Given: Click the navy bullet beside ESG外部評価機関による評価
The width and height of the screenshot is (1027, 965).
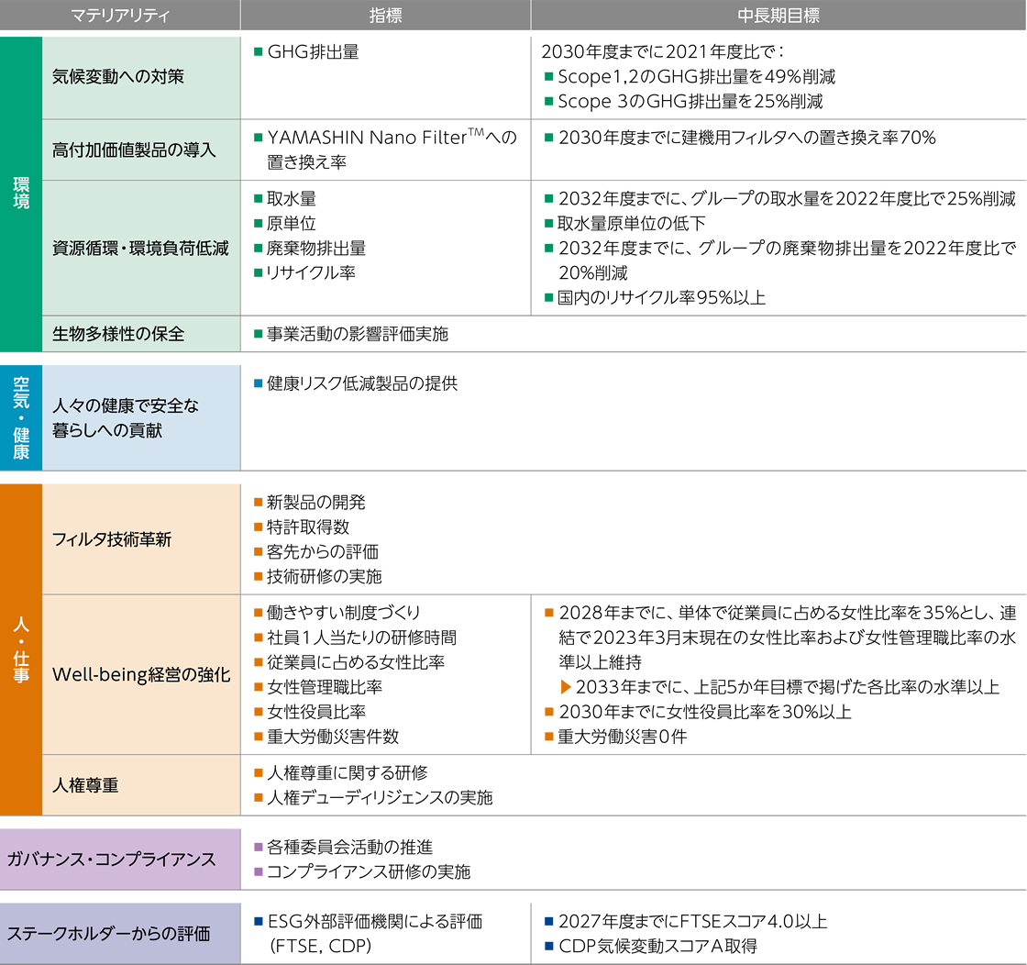Looking at the screenshot, I should point(258,921).
